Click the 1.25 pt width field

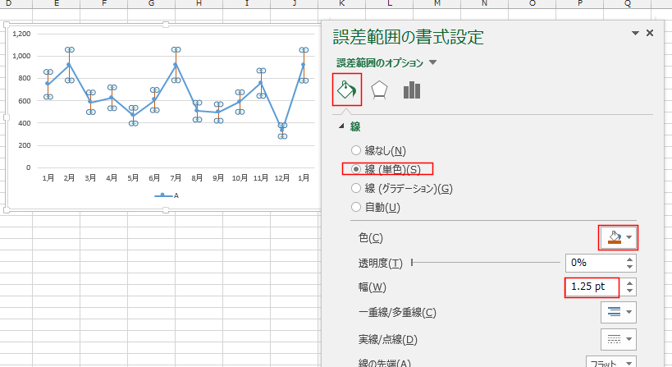(x=594, y=287)
